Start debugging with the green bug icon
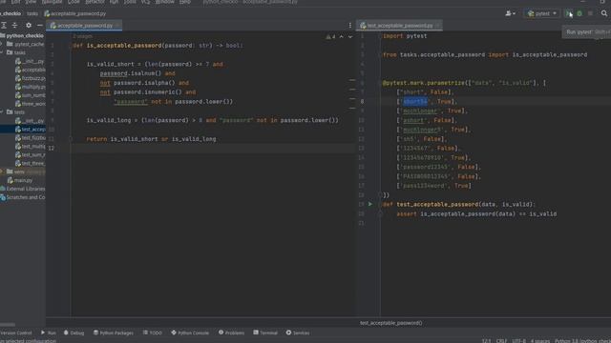611x343 pixels. pyautogui.click(x=579, y=13)
